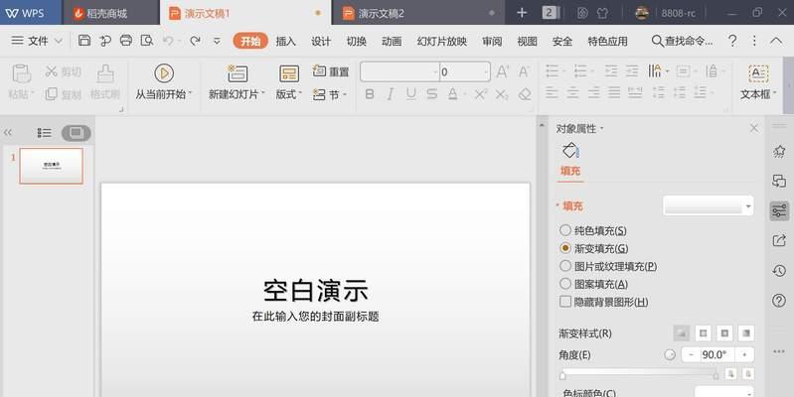Click the Redo arrow icon

(195, 41)
